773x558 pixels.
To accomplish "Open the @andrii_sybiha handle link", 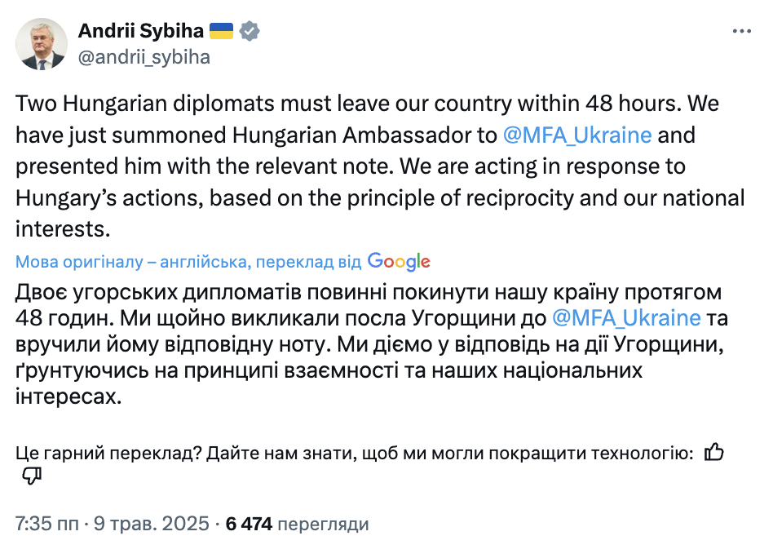I will (x=144, y=56).
